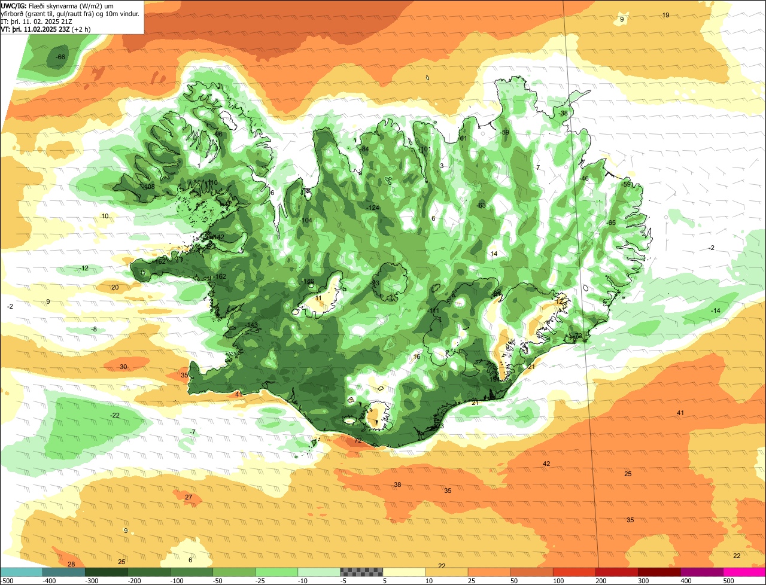Click the legend swatch between 10 and 25
The height and width of the screenshot is (585, 766).
click(x=446, y=572)
